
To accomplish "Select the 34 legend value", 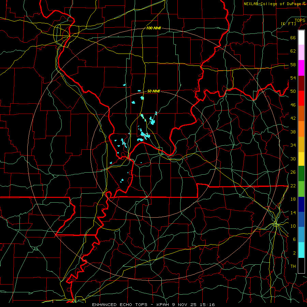I will tap(293, 145).
